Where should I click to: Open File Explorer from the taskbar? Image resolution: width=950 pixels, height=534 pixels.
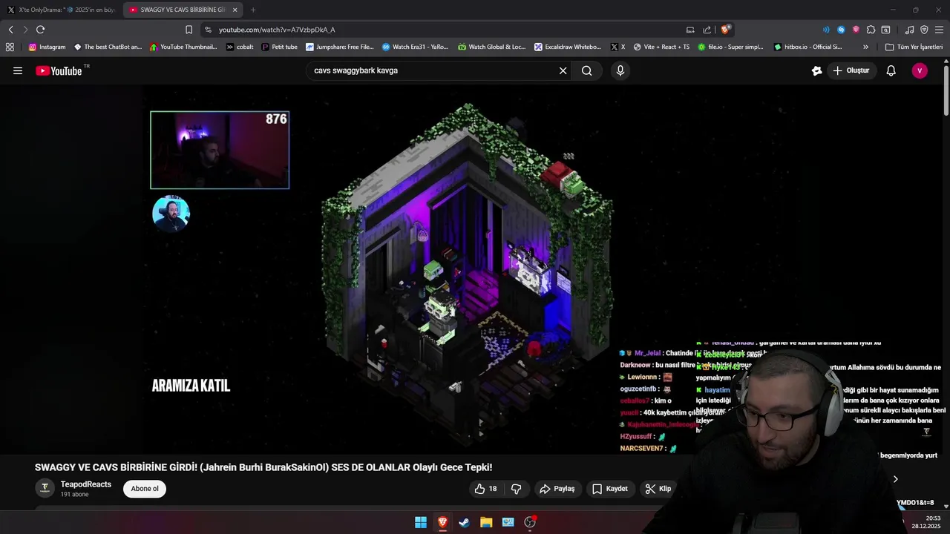(x=486, y=522)
